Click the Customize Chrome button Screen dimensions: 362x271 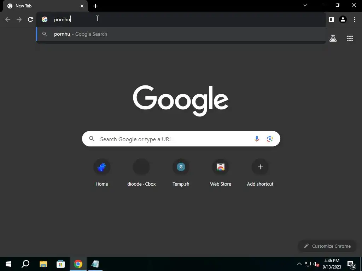point(327,246)
